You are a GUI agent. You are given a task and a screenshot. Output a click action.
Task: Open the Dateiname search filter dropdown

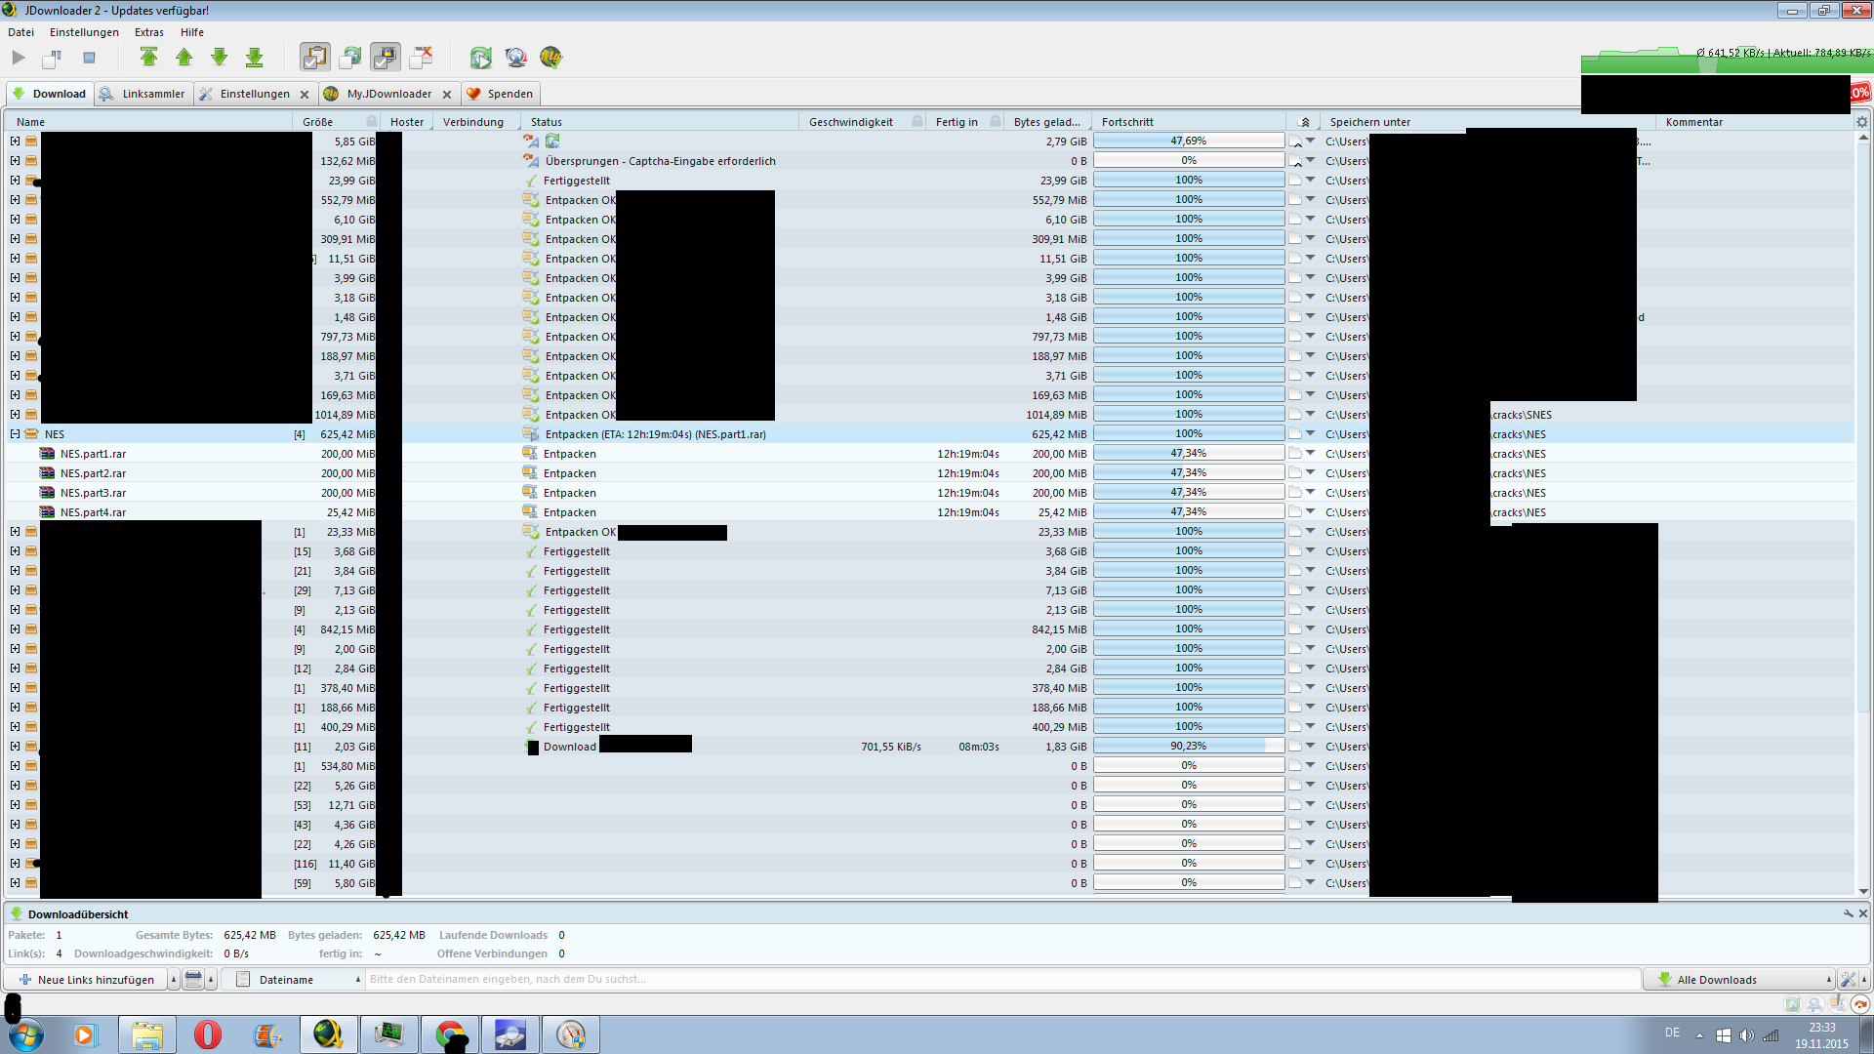pyautogui.click(x=292, y=980)
